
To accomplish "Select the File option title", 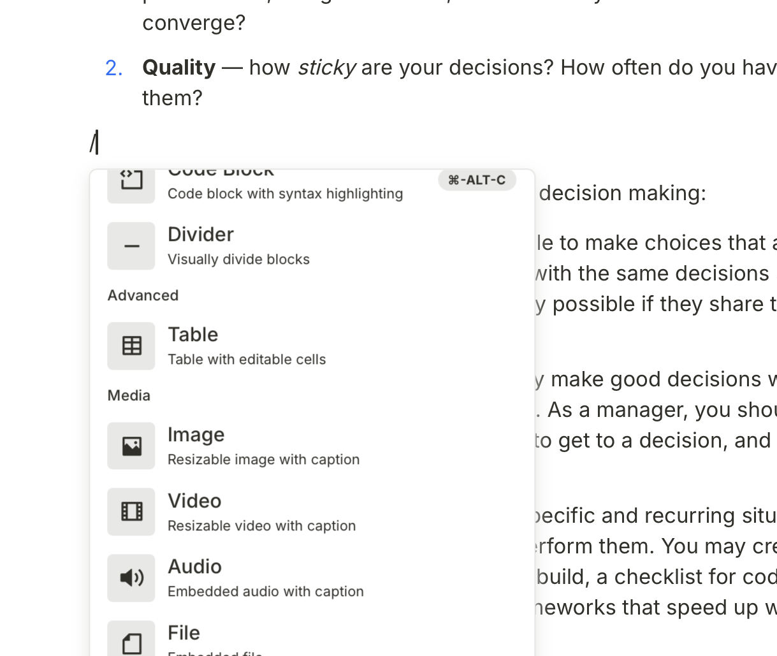I will point(184,633).
